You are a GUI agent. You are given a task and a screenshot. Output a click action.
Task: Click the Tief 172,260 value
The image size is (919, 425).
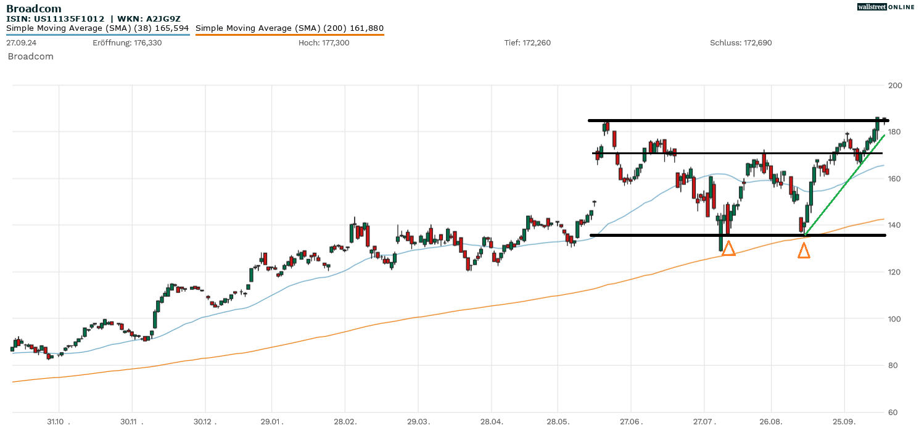coord(527,43)
